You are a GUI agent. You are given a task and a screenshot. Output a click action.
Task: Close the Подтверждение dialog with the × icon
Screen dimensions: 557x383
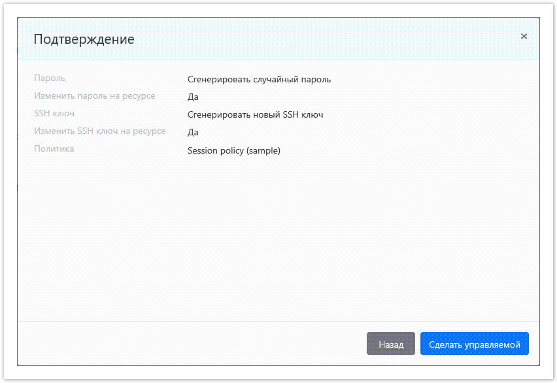[x=524, y=37]
